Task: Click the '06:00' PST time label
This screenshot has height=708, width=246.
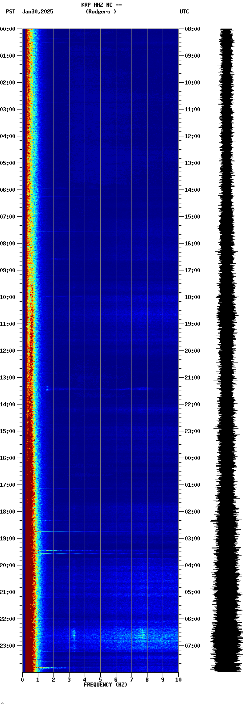Action: click(x=8, y=190)
